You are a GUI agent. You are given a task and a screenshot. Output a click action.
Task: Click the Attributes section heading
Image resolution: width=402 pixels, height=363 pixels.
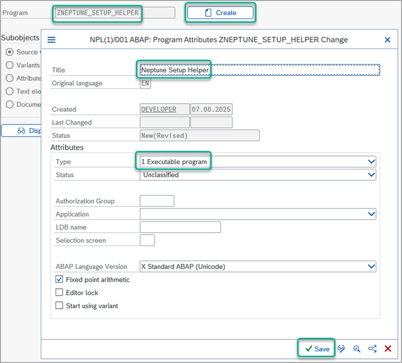tap(67, 148)
